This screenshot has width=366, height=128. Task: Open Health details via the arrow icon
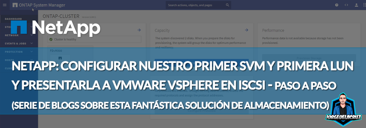point(139,30)
